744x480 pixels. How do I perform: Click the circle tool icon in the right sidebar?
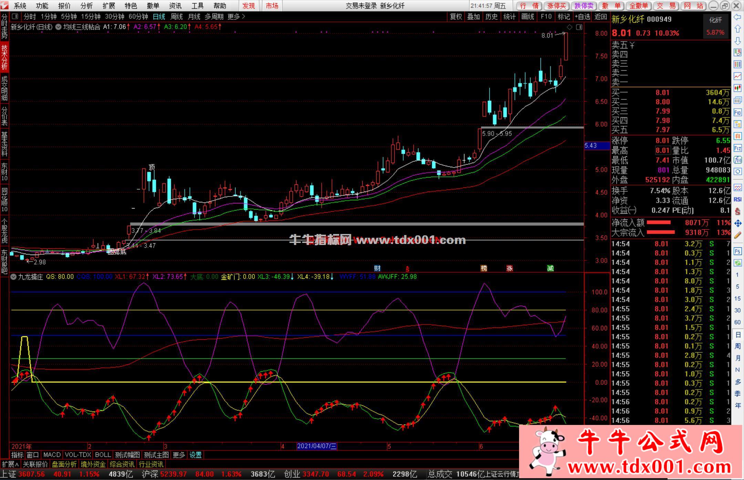[x=737, y=172]
